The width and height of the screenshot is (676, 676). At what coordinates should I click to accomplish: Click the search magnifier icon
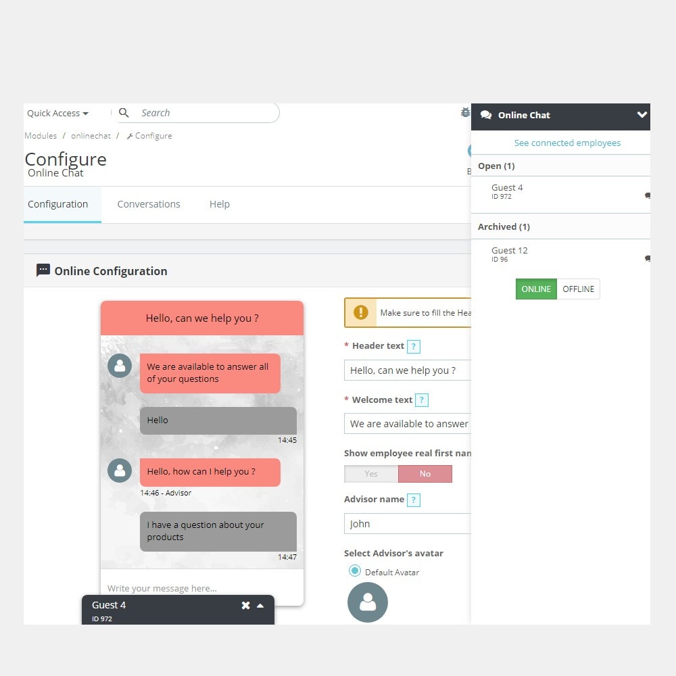[124, 113]
